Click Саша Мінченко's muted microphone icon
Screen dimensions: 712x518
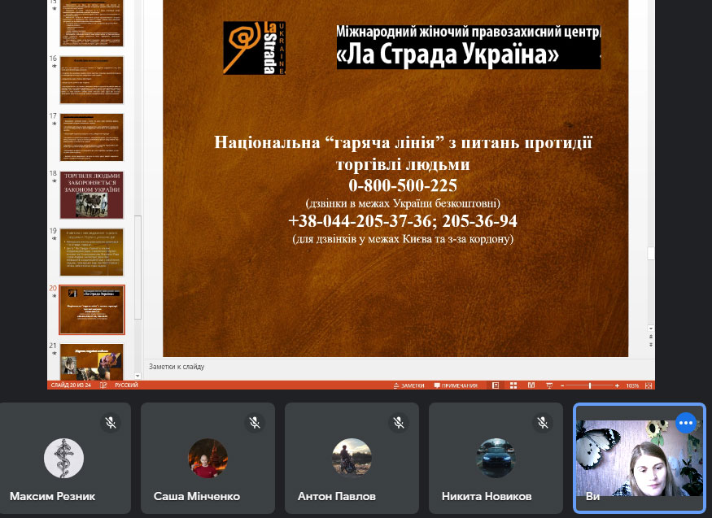[254, 423]
